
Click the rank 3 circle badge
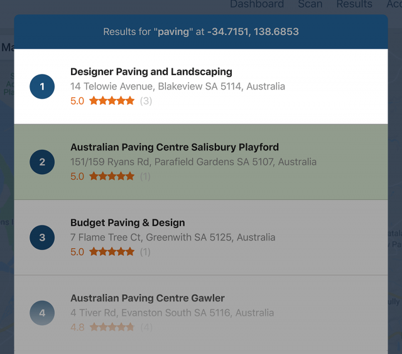pyautogui.click(x=42, y=237)
